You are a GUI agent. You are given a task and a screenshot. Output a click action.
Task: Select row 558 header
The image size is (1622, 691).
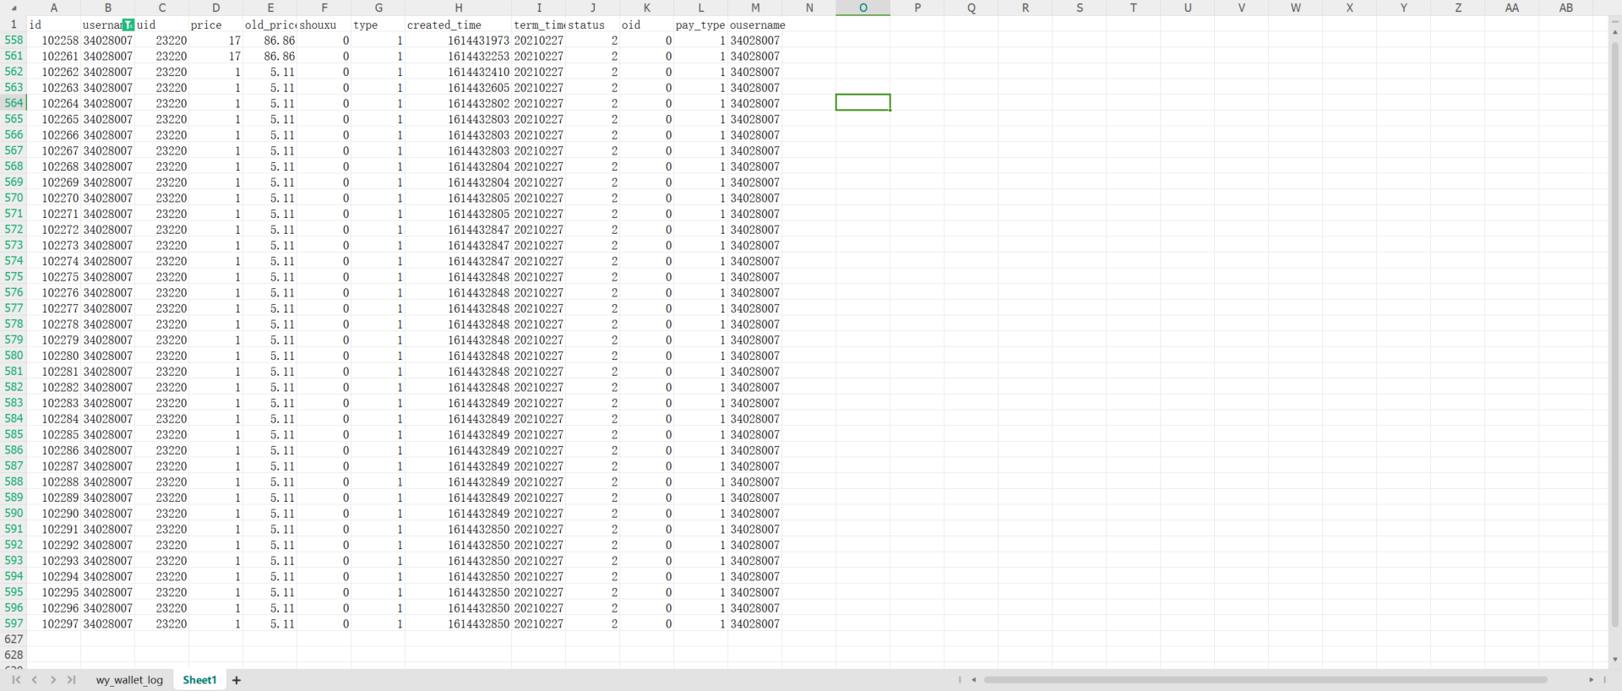click(14, 40)
